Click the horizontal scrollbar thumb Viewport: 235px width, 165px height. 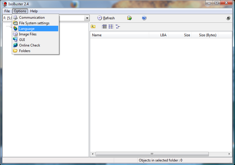(x=152, y=154)
